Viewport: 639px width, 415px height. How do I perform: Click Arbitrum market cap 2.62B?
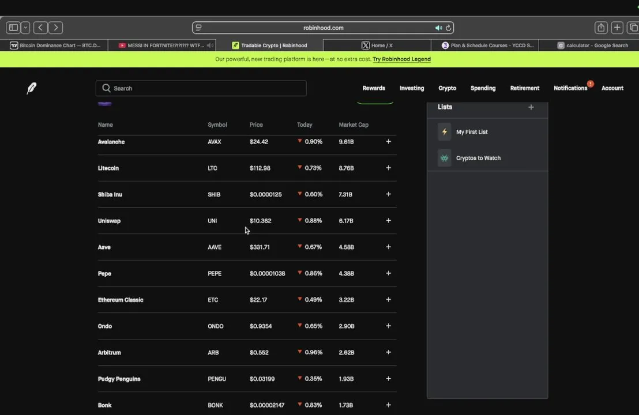pos(347,352)
